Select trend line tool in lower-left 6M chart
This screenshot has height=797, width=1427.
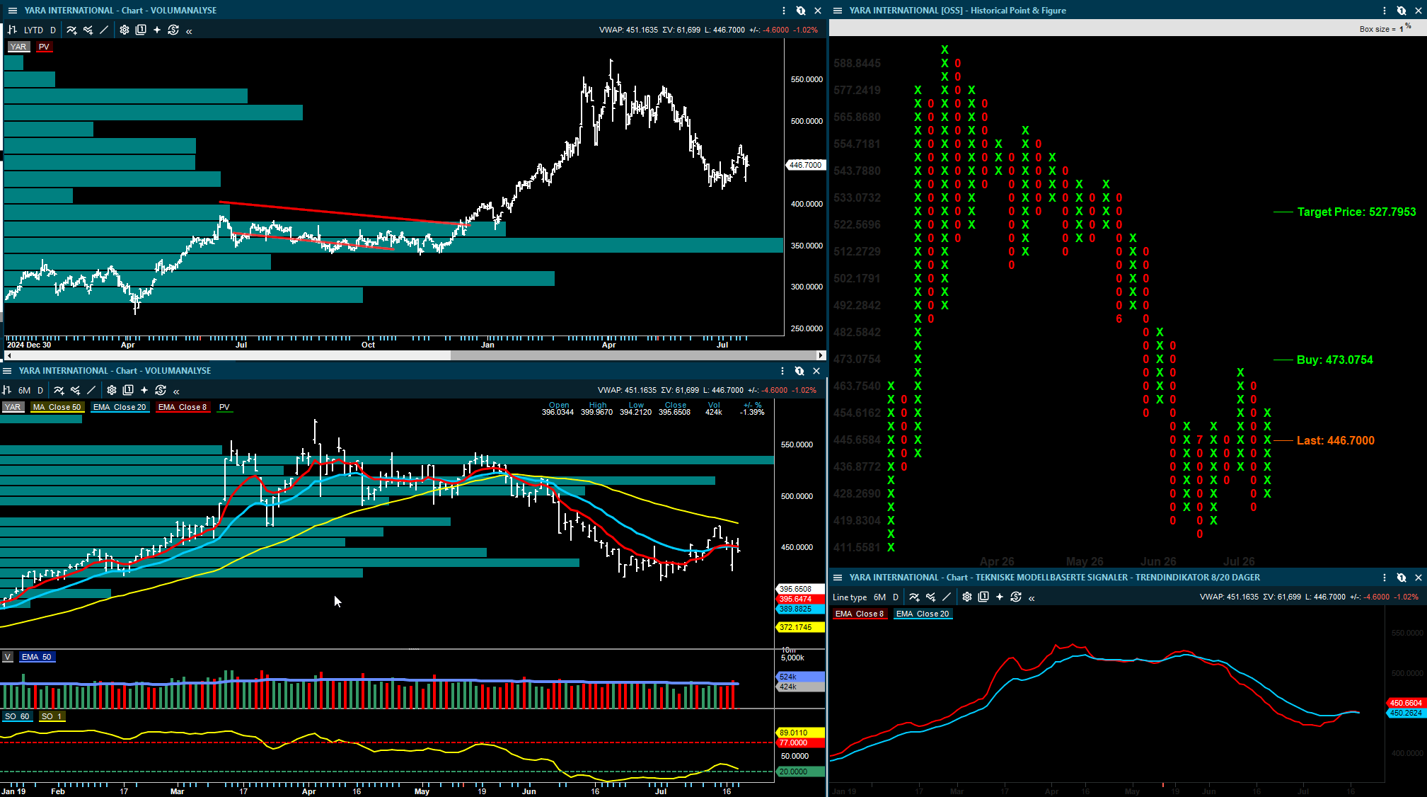point(91,390)
